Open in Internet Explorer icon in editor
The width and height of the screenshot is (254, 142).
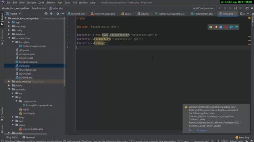click(231, 27)
